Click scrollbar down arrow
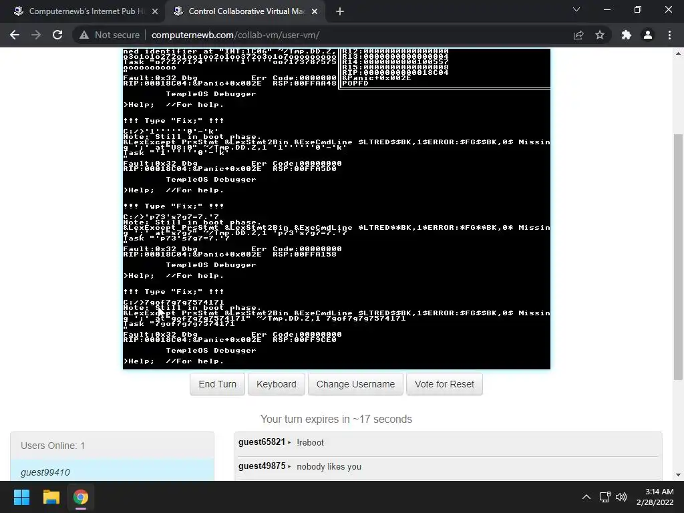 coord(678,475)
